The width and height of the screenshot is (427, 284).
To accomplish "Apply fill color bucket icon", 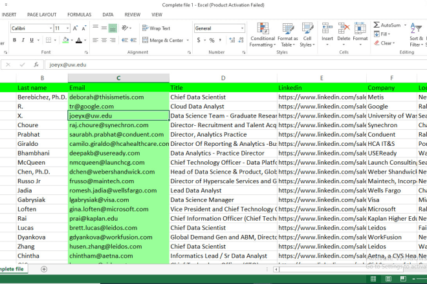I will click(x=65, y=40).
